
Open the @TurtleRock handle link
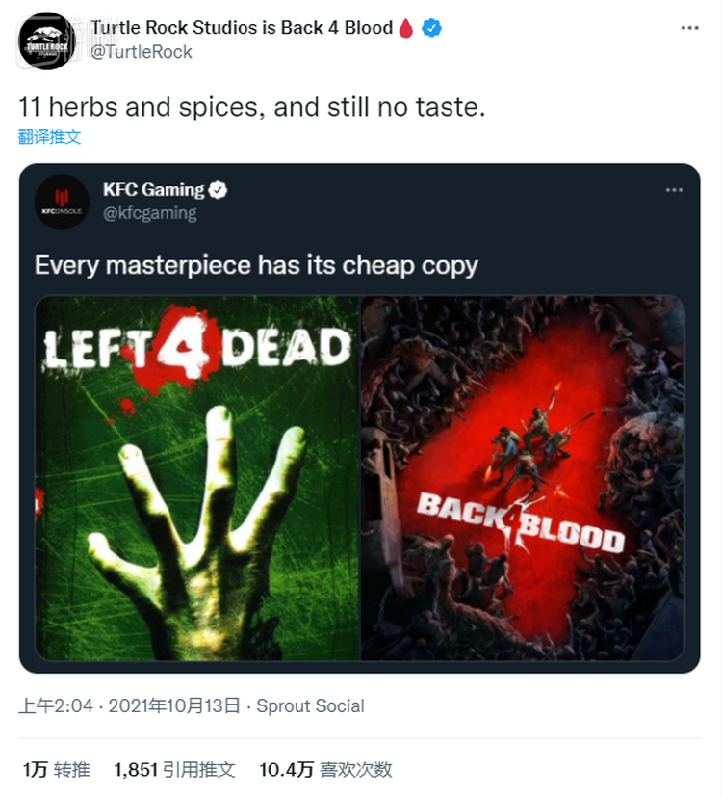[x=141, y=52]
